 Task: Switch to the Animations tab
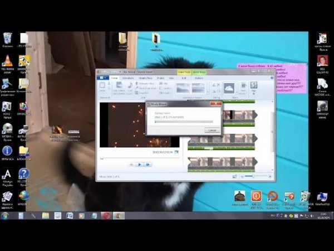point(128,78)
